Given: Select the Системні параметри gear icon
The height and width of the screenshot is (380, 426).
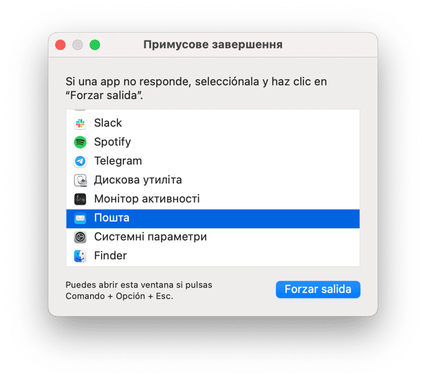Looking at the screenshot, I should click(x=80, y=237).
